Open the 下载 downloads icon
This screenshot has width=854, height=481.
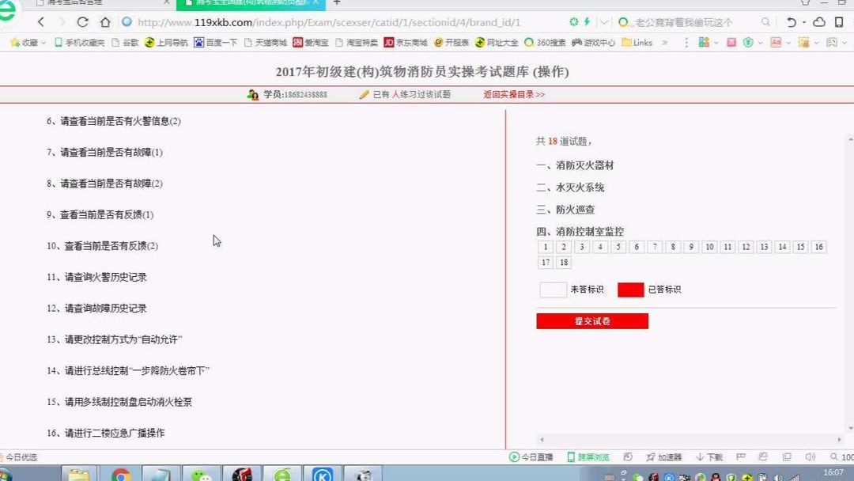pyautogui.click(x=710, y=456)
